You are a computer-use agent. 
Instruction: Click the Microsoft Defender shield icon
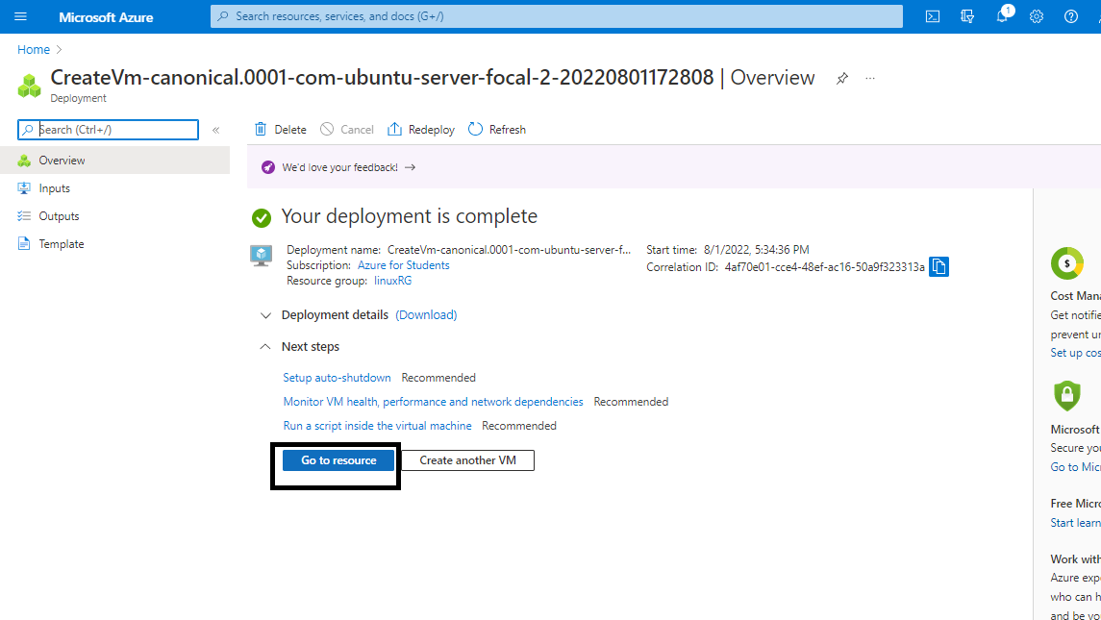coord(1066,397)
